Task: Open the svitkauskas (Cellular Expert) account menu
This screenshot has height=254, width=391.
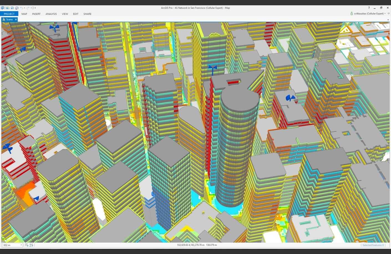Action: 369,14
